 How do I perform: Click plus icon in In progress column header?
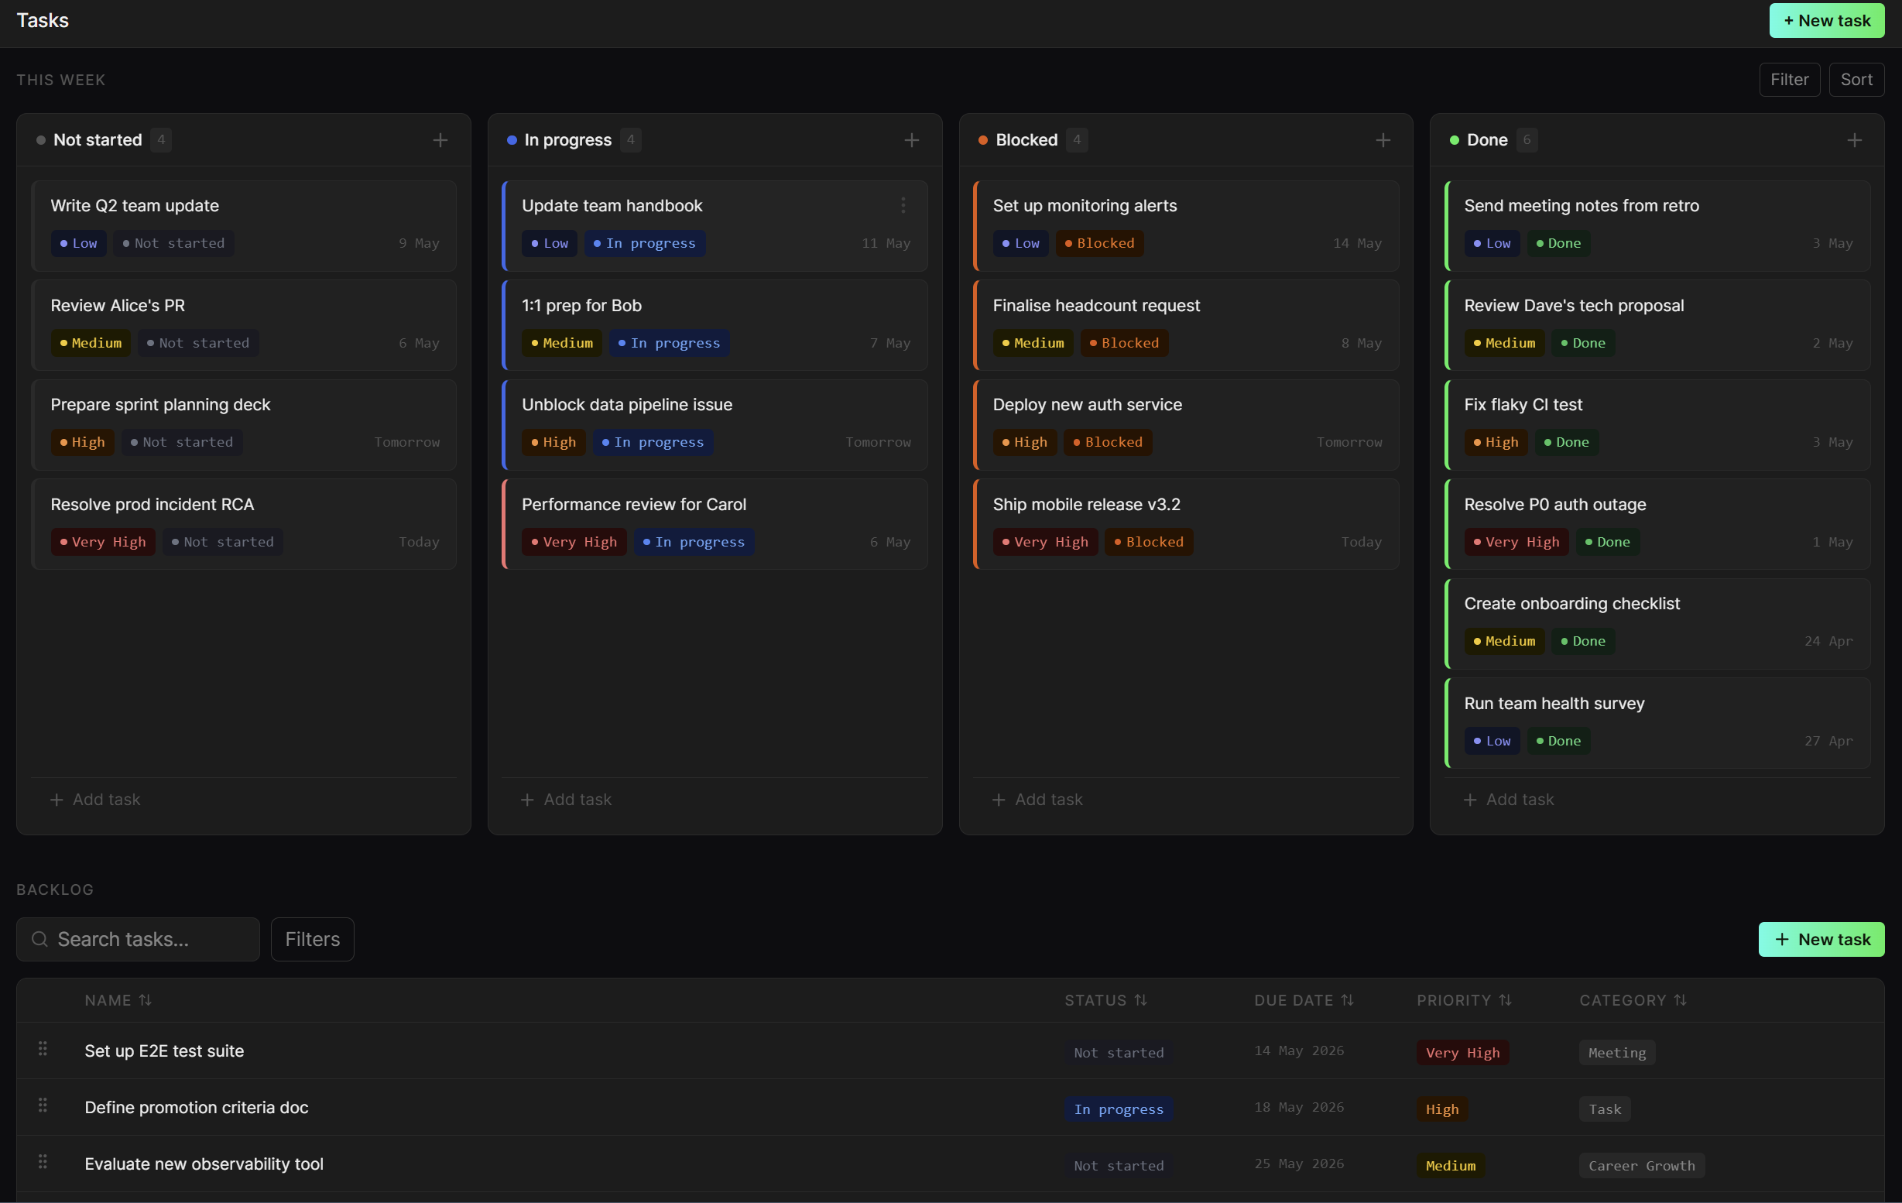[911, 140]
